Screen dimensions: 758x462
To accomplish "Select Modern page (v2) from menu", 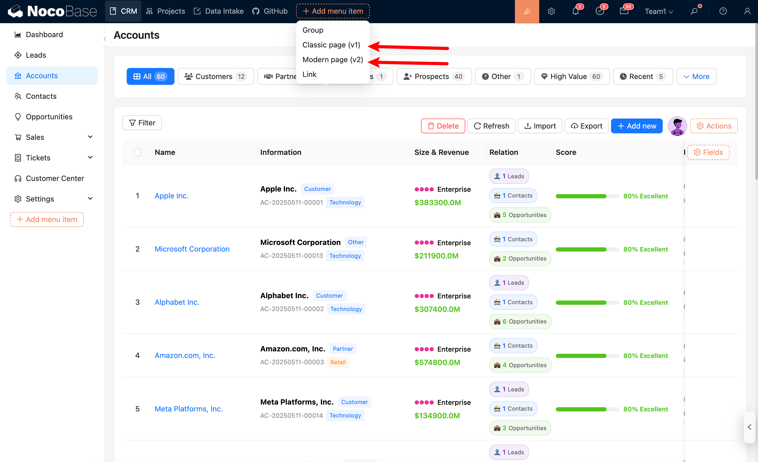I will coord(333,60).
